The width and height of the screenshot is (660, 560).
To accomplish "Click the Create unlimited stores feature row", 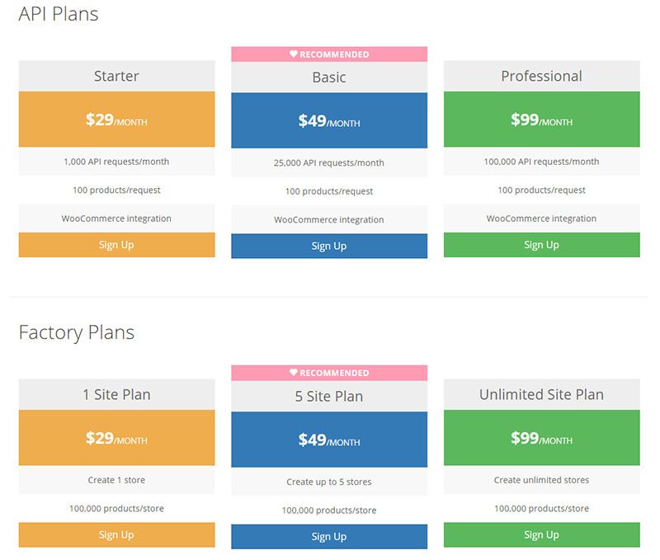I will coord(541,480).
